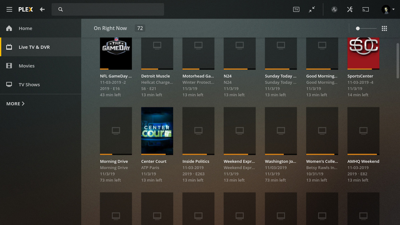Click AMHQ Weekend title link
The image size is (400, 225).
(363, 161)
